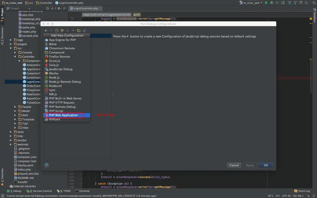Select Chromium Remote configuration type
This screenshot has width=317, height=198.
(x=67, y=48)
